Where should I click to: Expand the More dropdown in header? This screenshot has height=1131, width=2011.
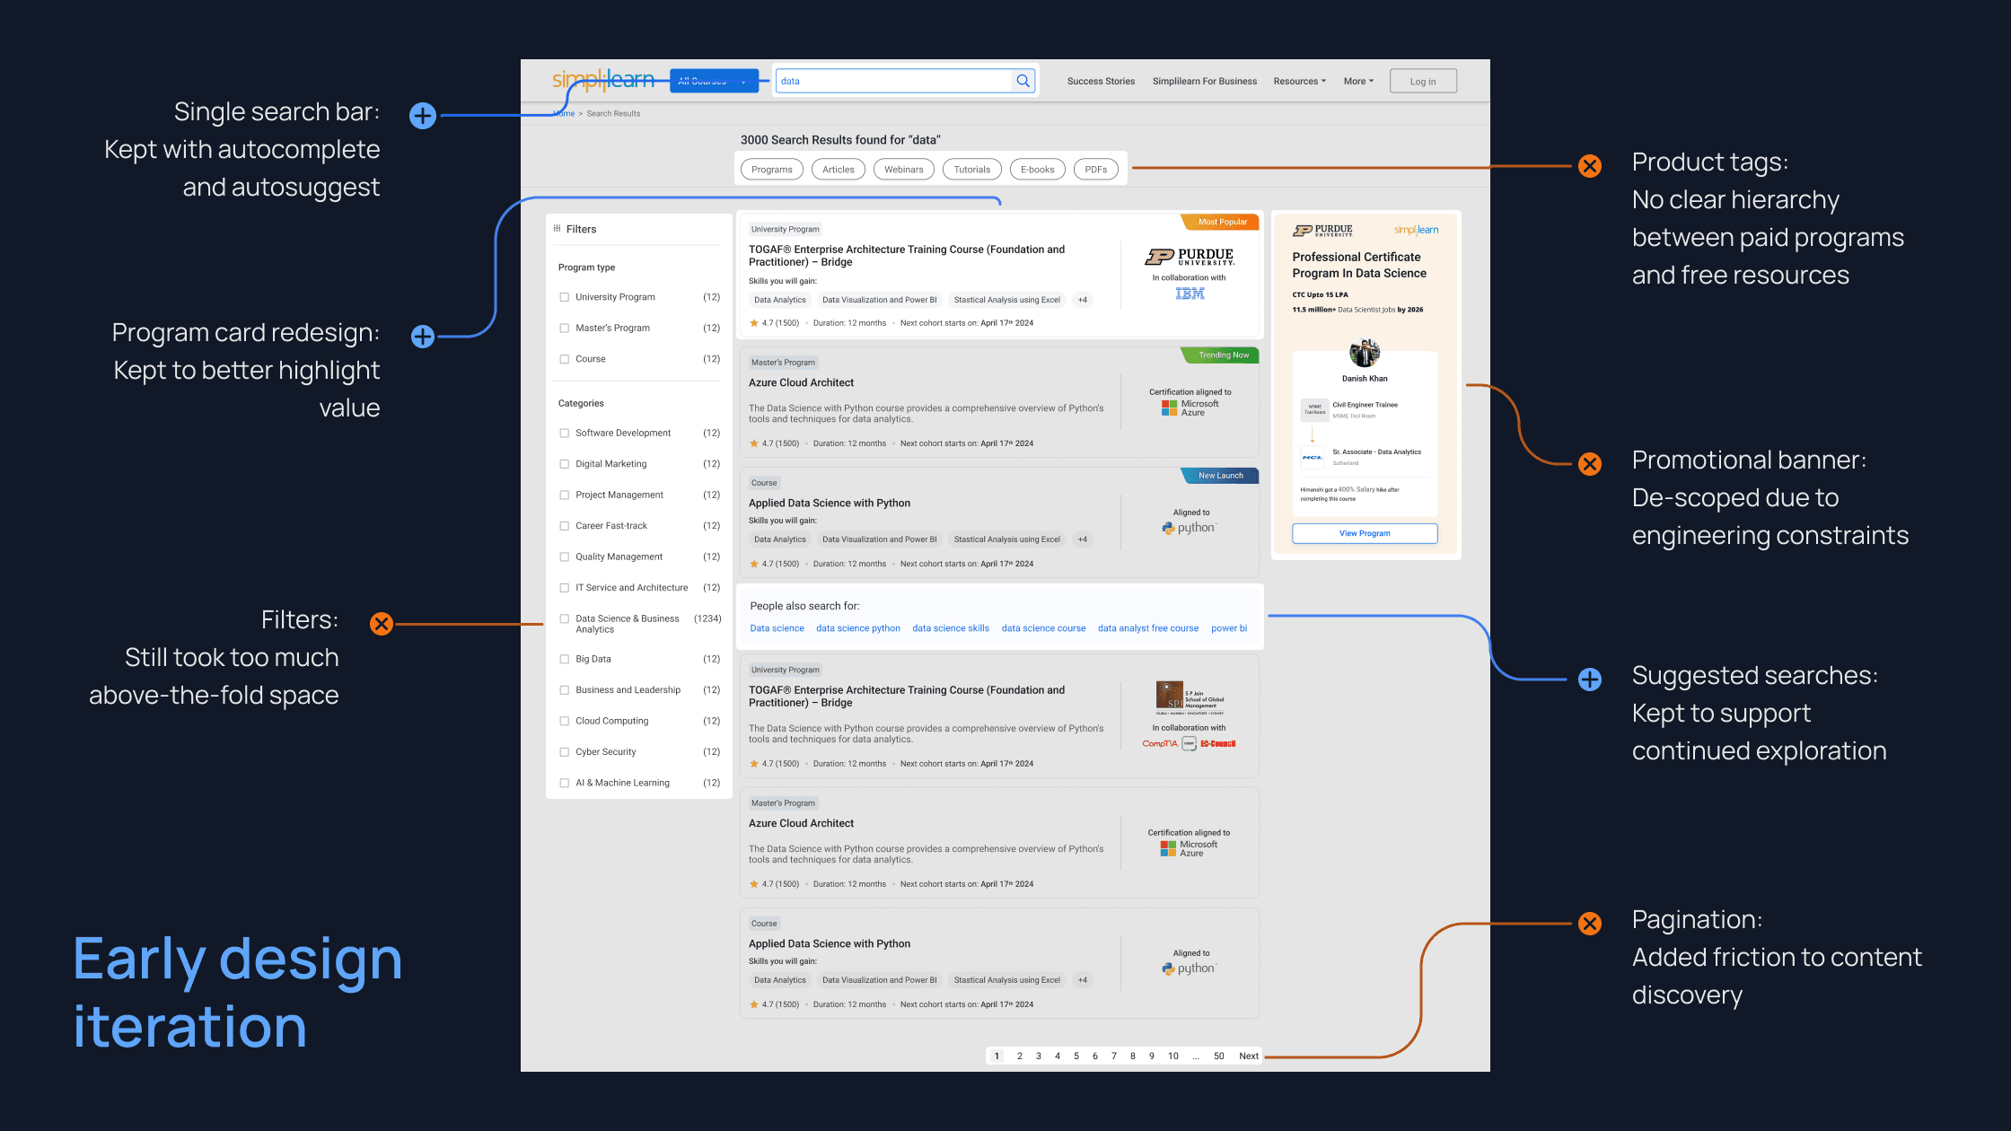tap(1358, 81)
